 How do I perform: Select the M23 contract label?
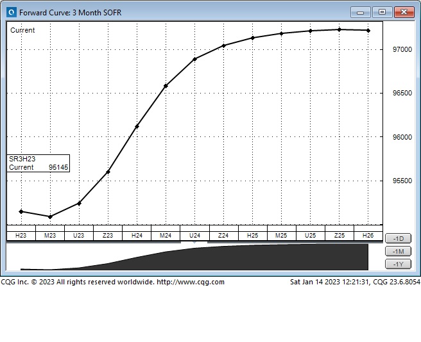tap(50, 235)
